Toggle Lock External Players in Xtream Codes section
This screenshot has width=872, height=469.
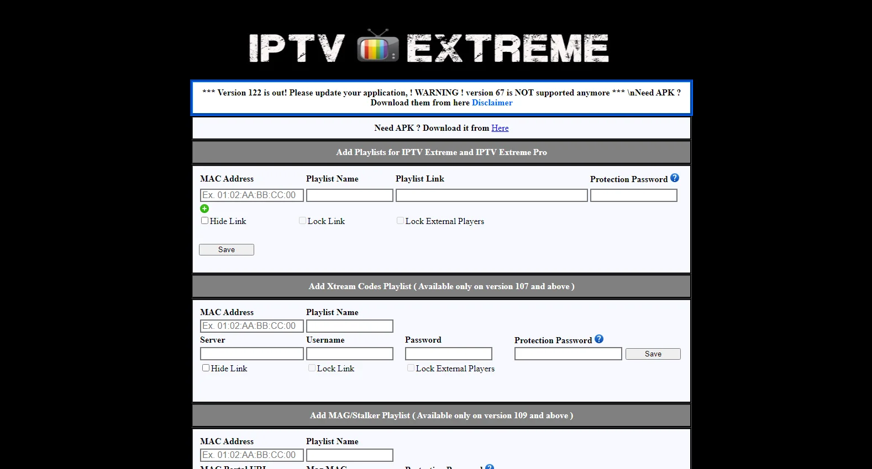click(x=411, y=368)
